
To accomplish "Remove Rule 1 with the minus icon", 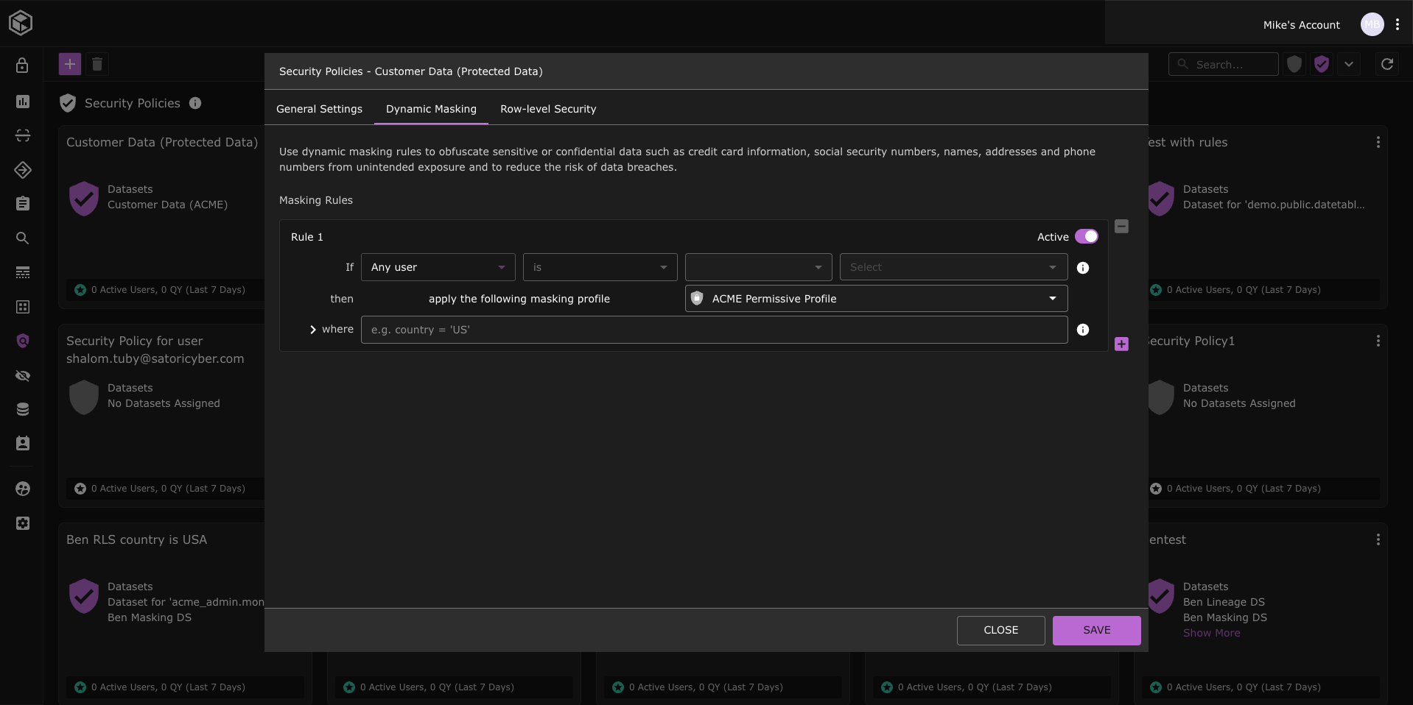I will click(1121, 227).
